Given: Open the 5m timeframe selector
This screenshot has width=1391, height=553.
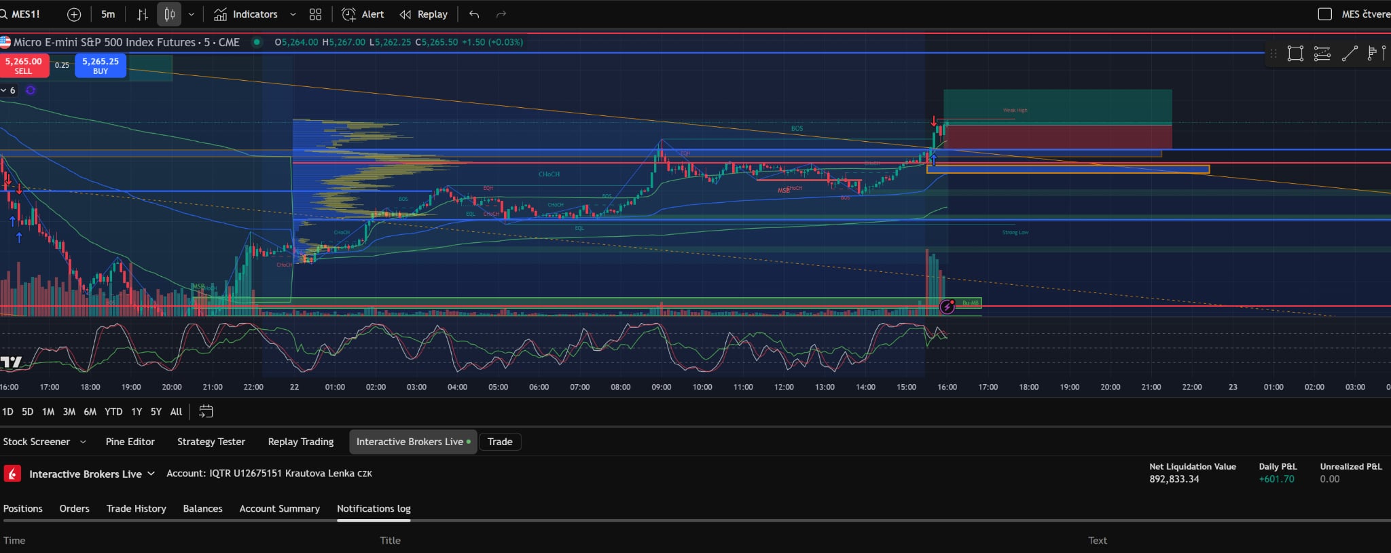Looking at the screenshot, I should pyautogui.click(x=108, y=14).
